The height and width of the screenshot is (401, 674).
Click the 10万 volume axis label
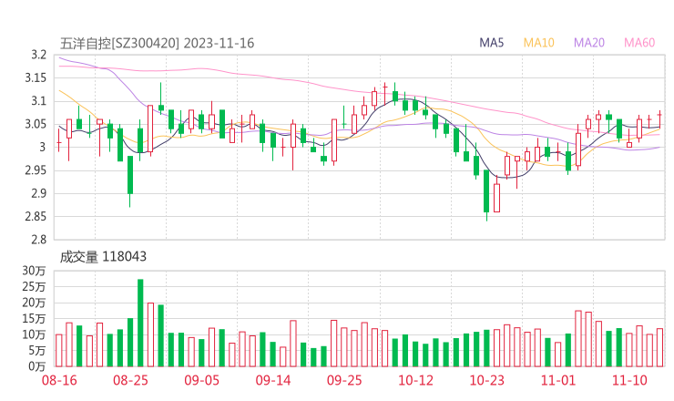[34, 334]
